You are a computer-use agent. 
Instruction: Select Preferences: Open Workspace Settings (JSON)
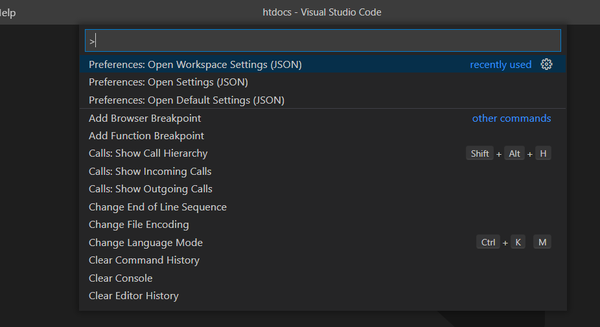[323, 64]
